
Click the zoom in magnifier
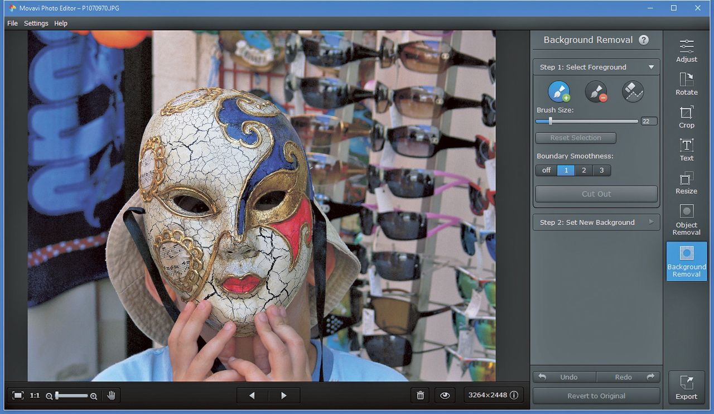point(94,396)
